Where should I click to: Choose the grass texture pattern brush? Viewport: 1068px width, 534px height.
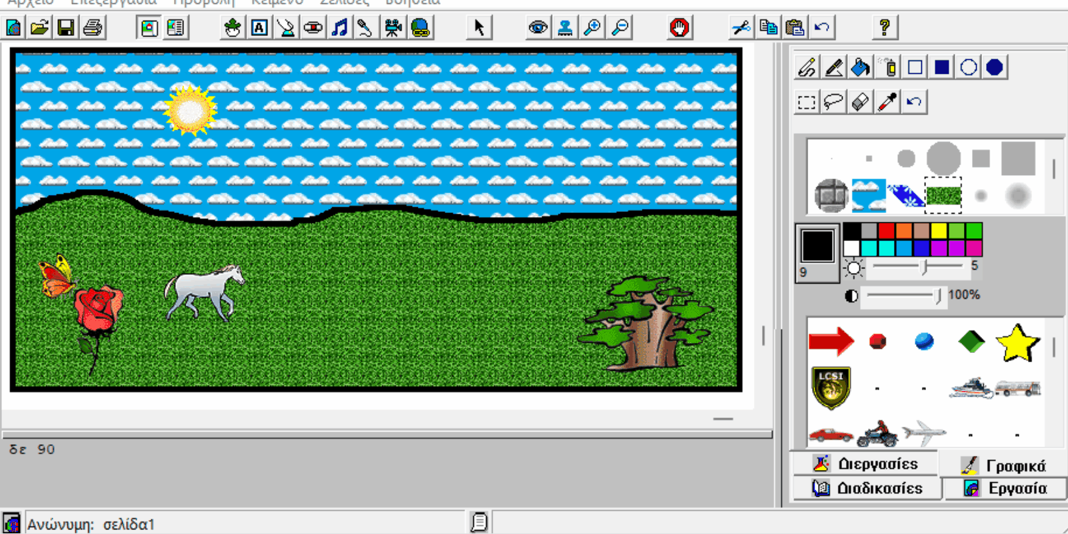point(943,196)
